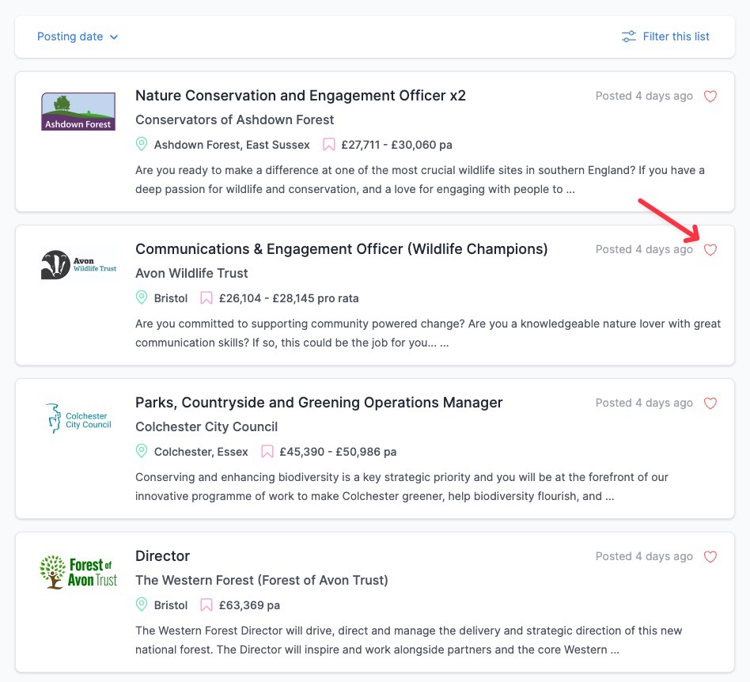Favorite the Nature Conservation Officer job with heart

click(x=710, y=97)
